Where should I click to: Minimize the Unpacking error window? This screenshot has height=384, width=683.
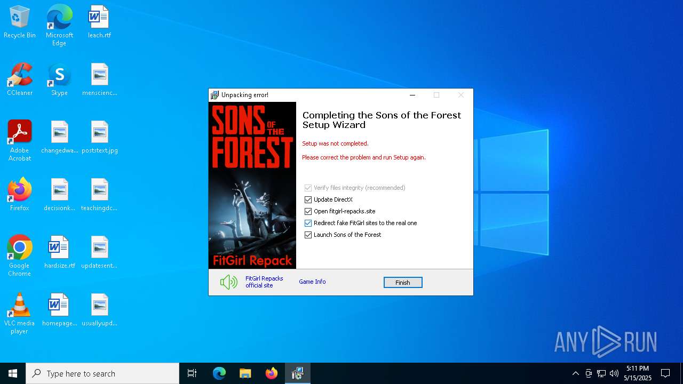[412, 95]
